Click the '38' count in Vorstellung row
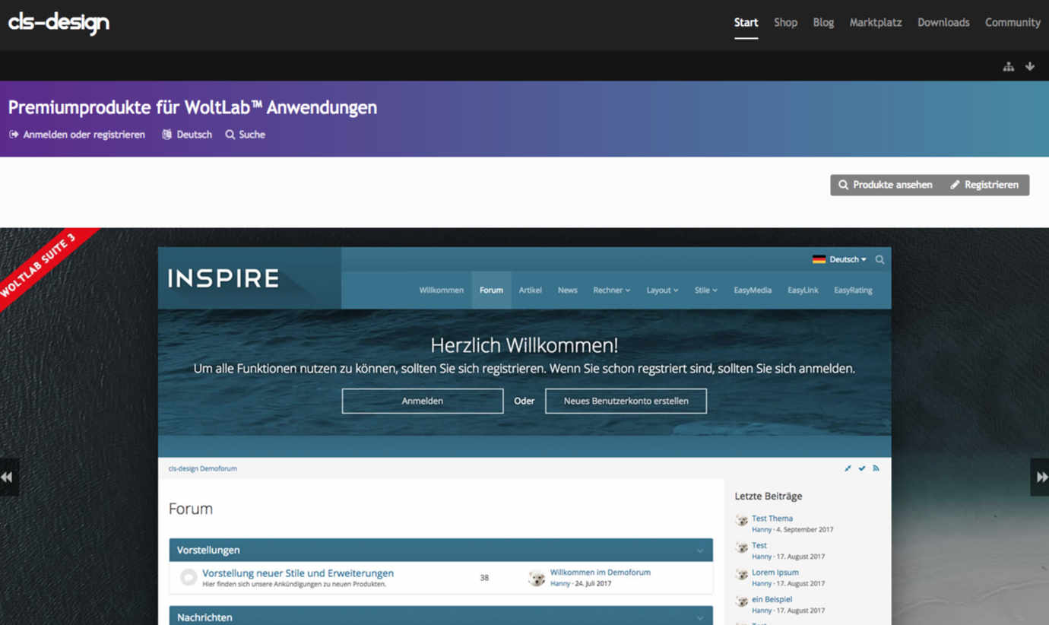 pos(484,578)
